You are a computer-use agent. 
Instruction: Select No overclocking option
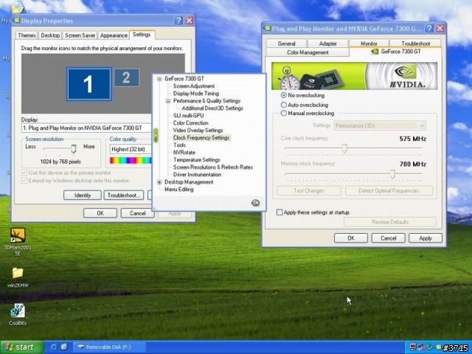303,95
